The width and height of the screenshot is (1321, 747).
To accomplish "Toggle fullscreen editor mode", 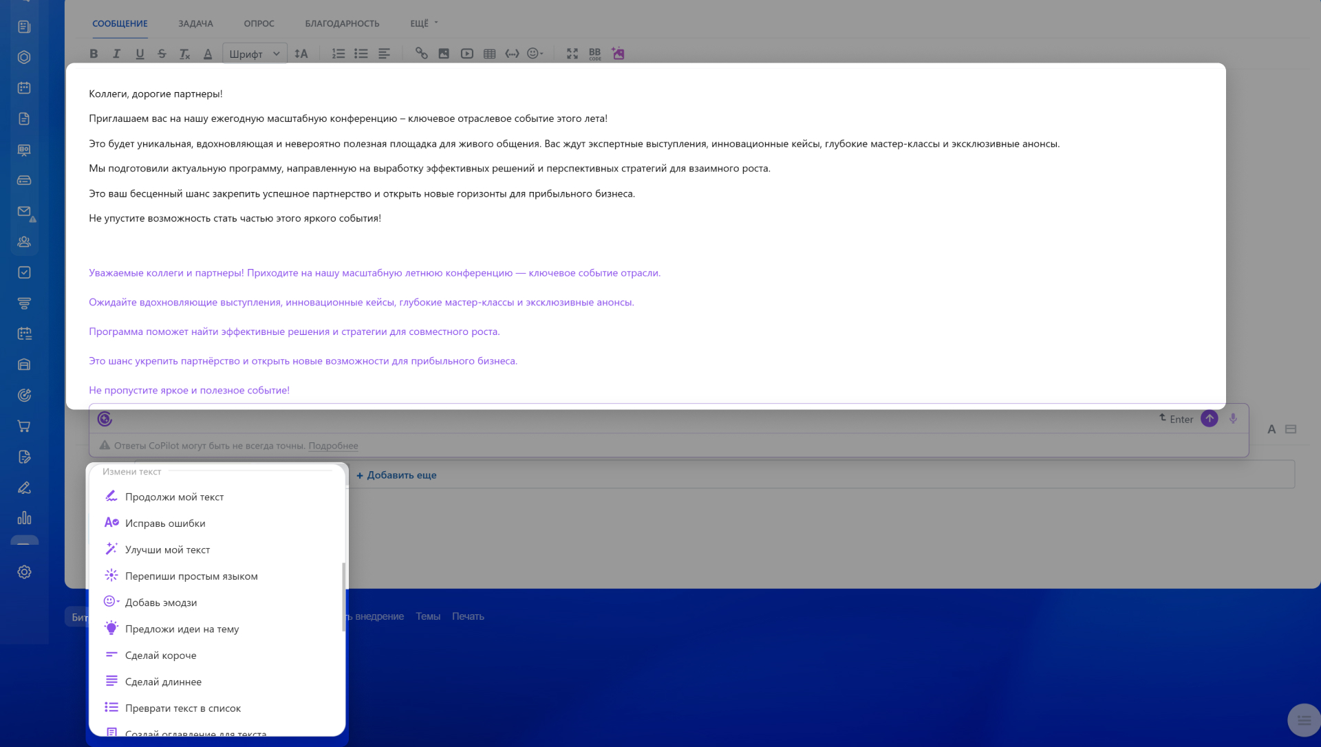I will click(x=572, y=54).
